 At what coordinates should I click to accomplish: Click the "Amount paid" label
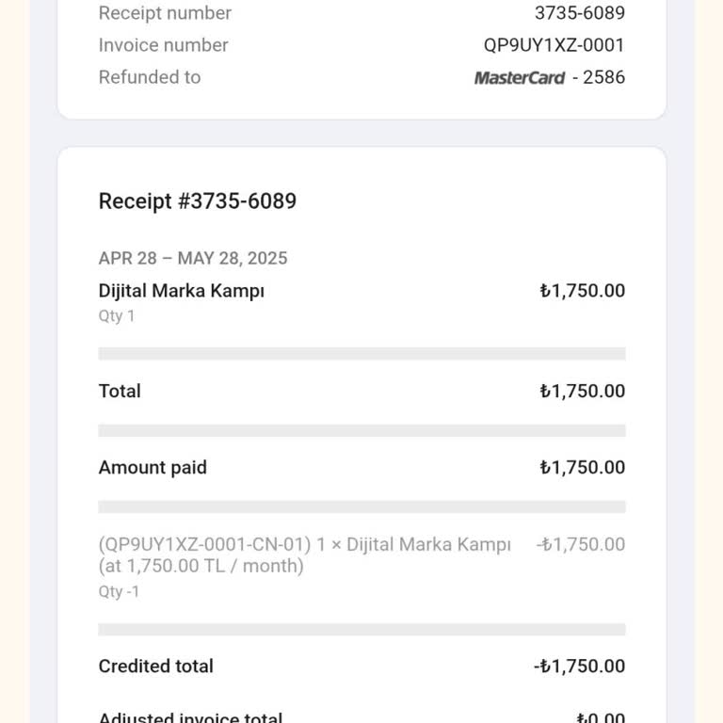153,467
